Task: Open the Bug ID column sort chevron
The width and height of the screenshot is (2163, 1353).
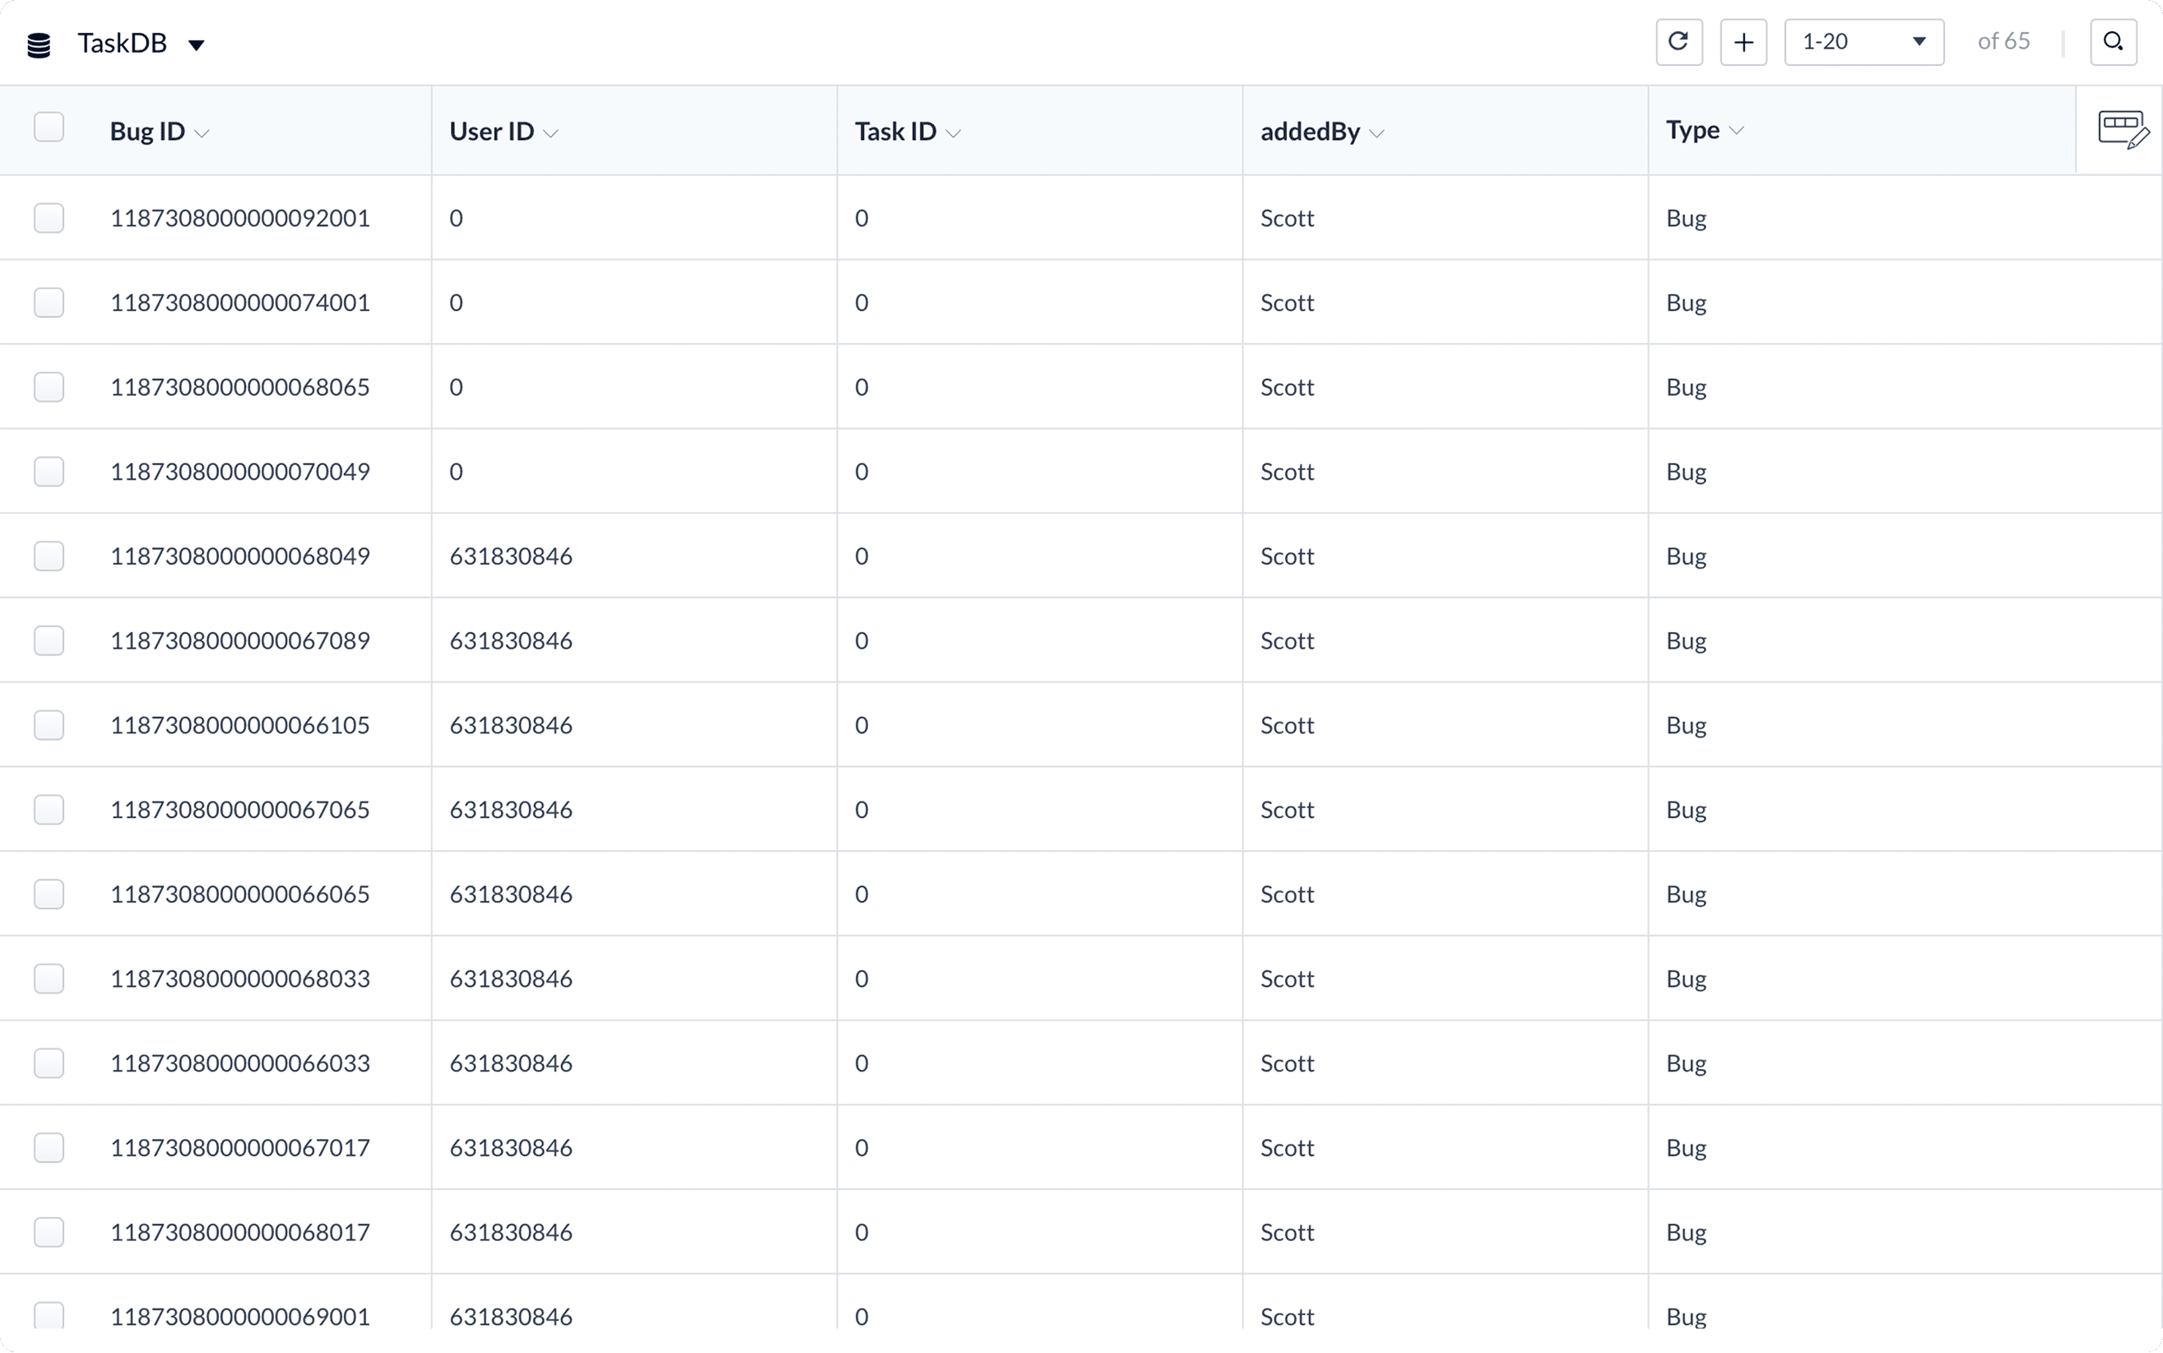Action: pos(202,133)
